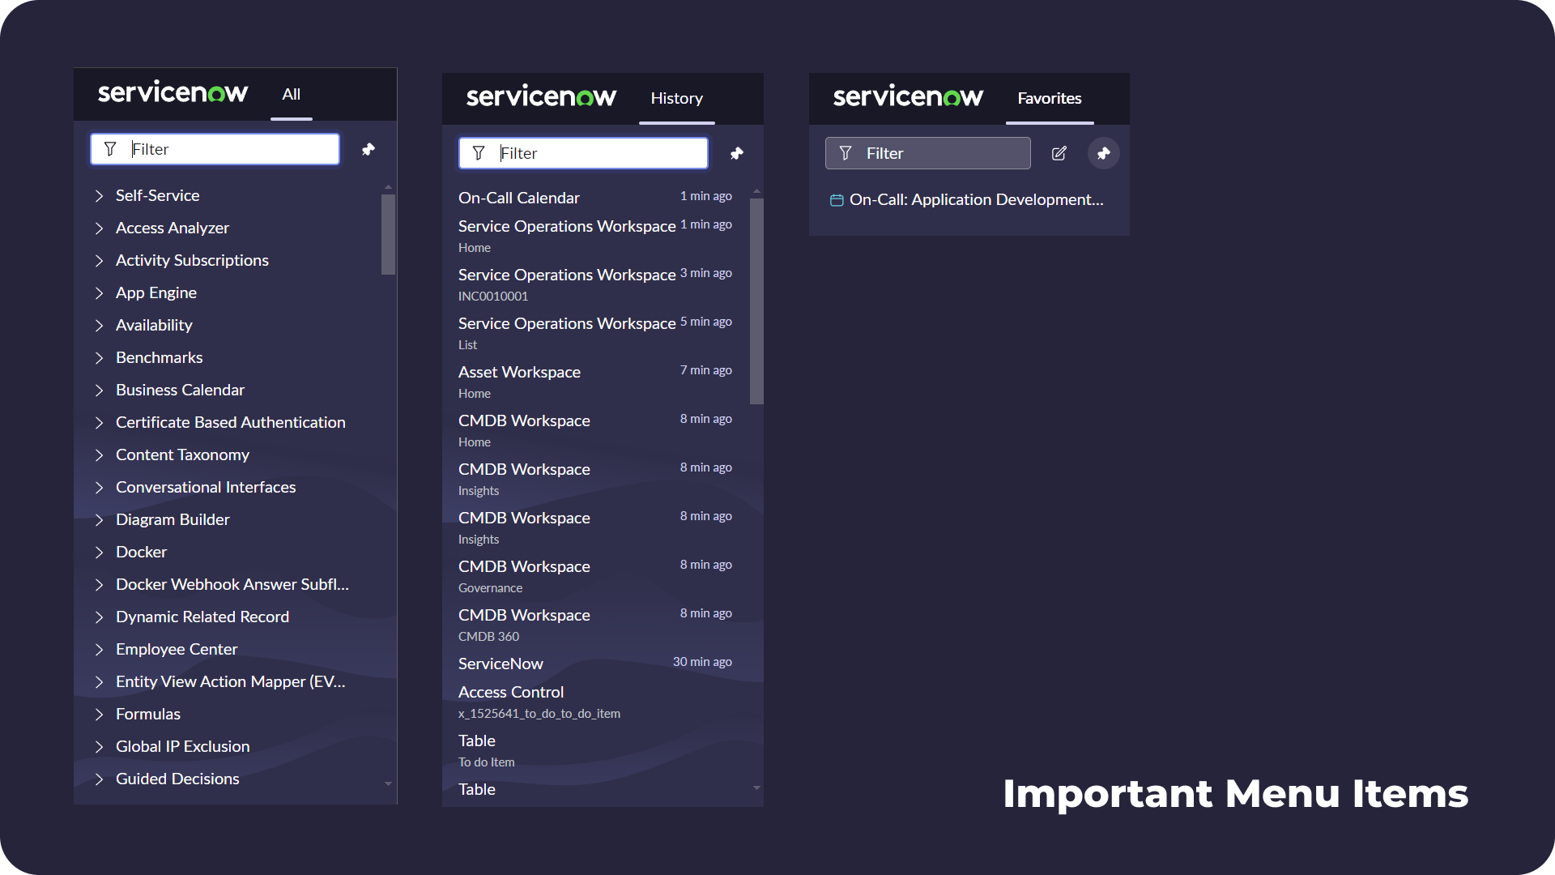Open Service Operations Workspace List entry

pos(595,333)
